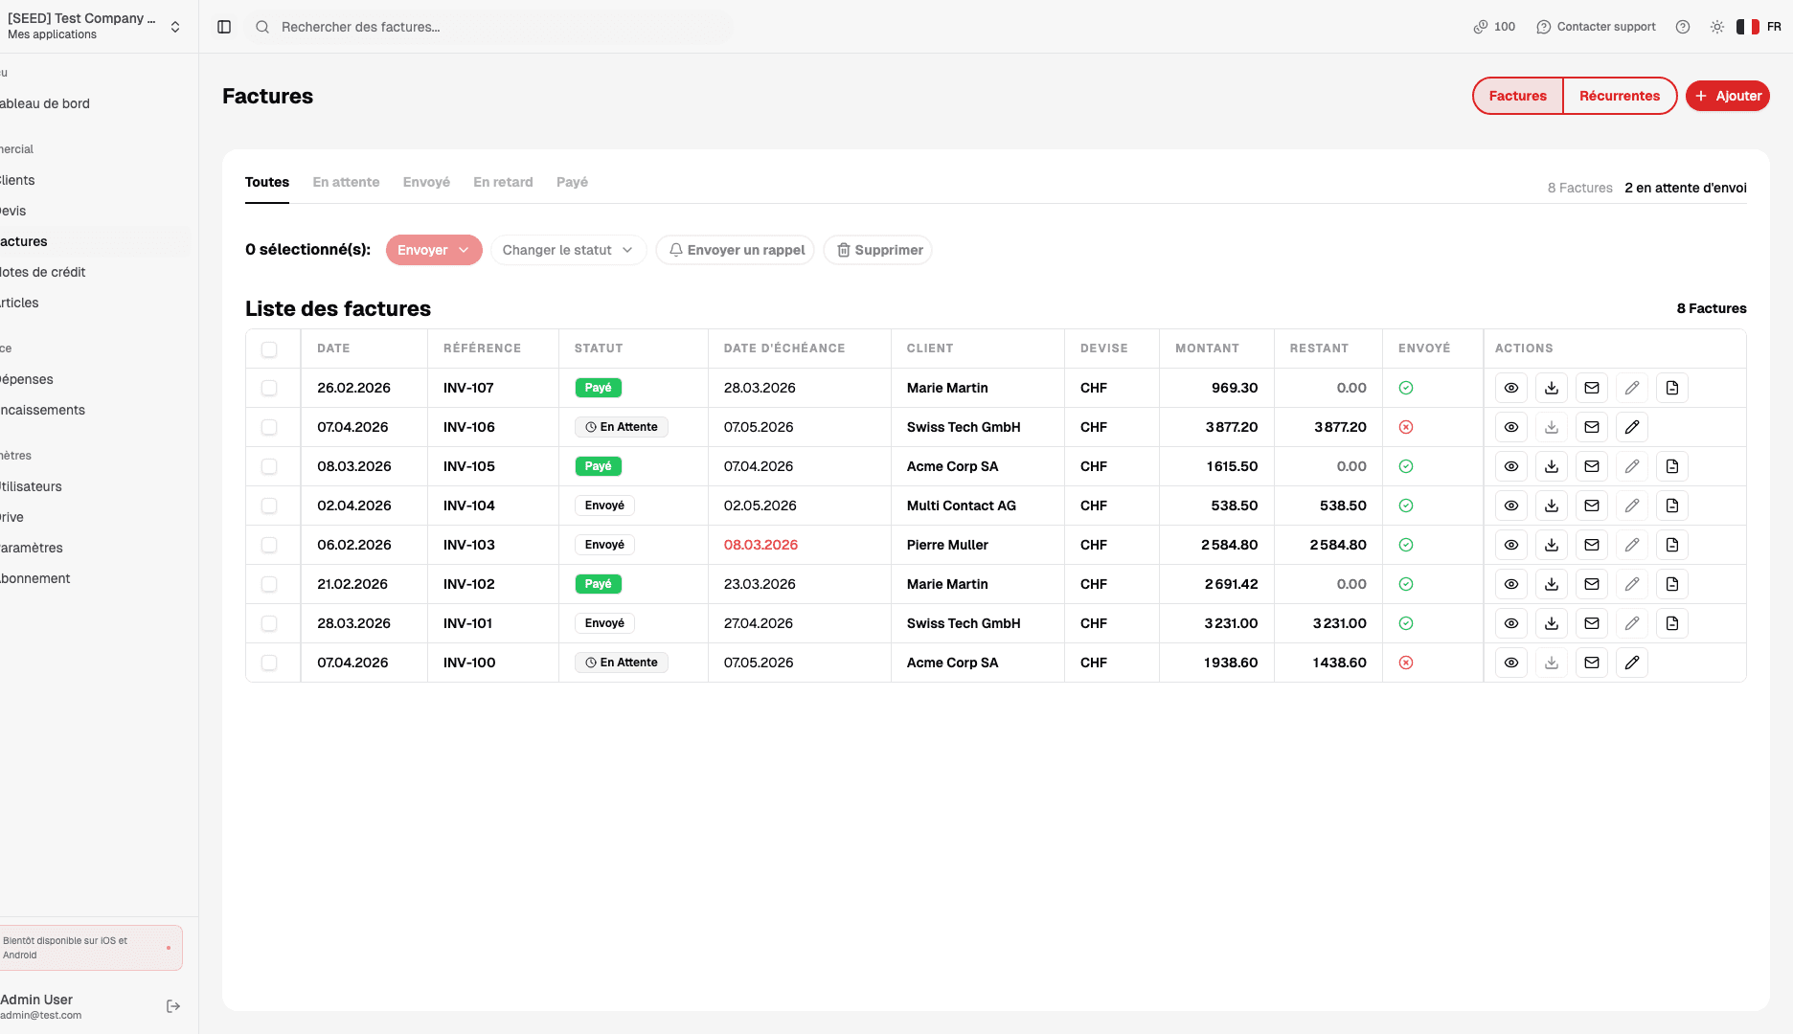Switch to the En retard tab
Screen dimensions: 1793x1034
point(503,182)
